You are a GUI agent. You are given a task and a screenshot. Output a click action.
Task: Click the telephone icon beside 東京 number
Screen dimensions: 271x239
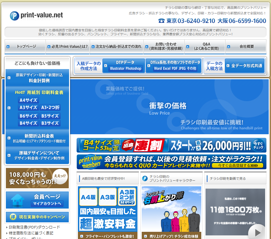pyautogui.click(x=161, y=21)
